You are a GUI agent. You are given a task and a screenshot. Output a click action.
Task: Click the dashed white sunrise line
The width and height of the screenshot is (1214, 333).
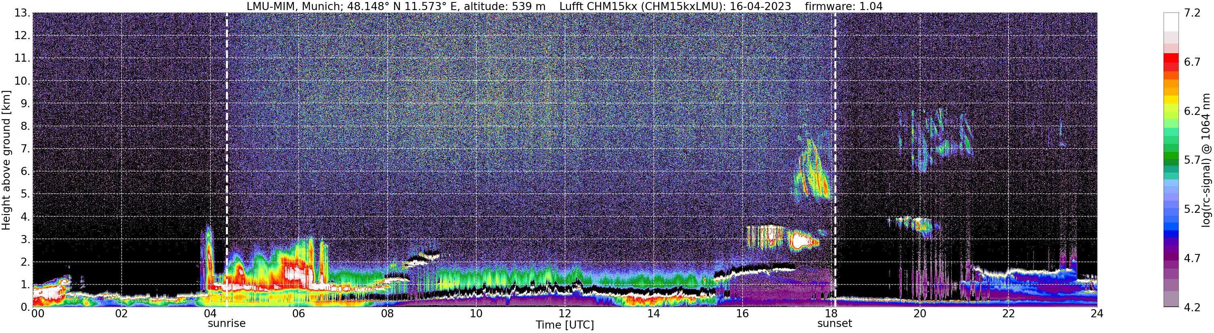click(x=227, y=160)
